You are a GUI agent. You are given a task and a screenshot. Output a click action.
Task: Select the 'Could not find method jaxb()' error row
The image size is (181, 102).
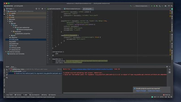point(35,73)
